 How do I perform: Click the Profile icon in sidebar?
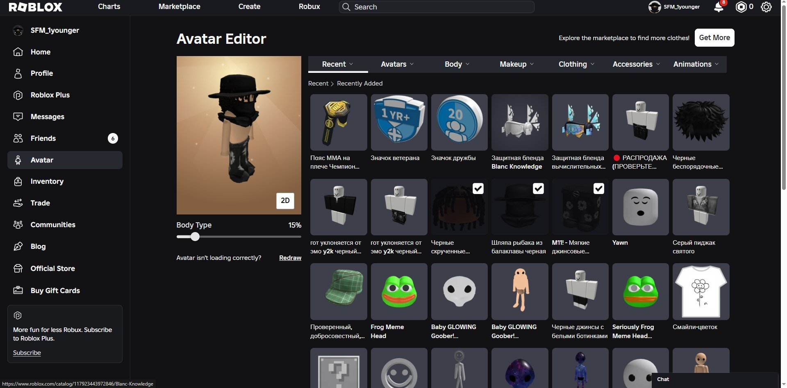coord(18,73)
